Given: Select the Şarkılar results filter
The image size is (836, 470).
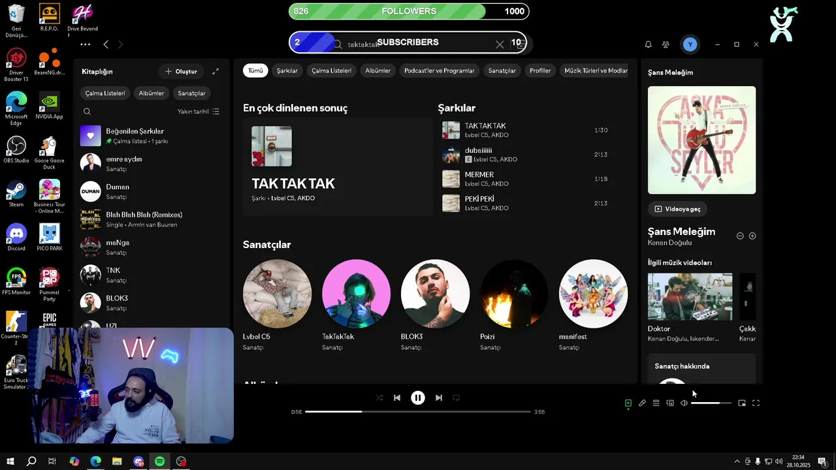Looking at the screenshot, I should pos(287,70).
